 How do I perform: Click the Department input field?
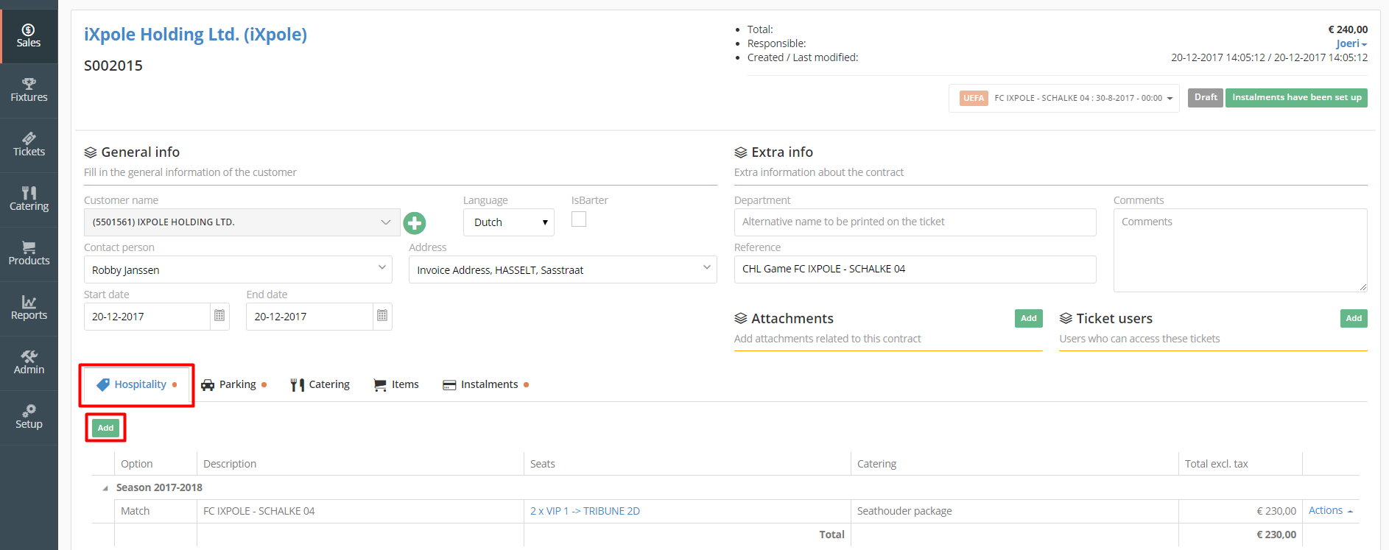915,222
